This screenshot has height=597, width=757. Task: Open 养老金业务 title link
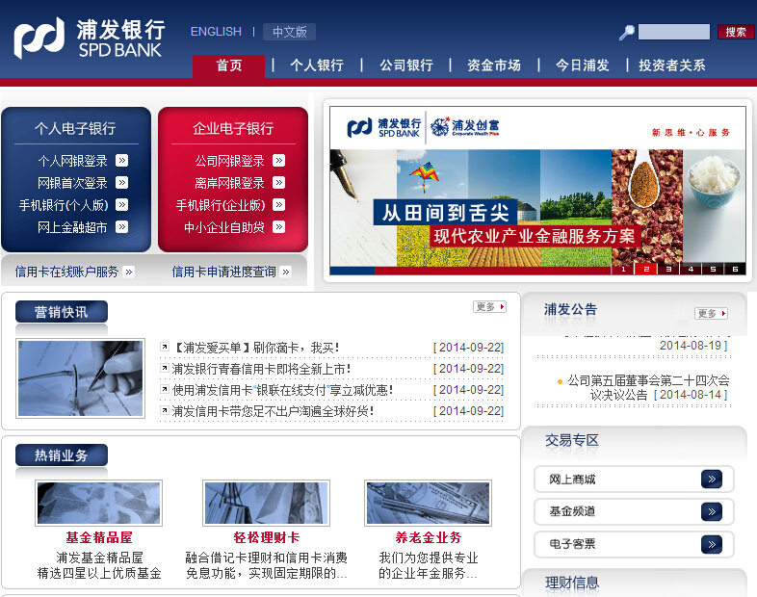pos(429,537)
